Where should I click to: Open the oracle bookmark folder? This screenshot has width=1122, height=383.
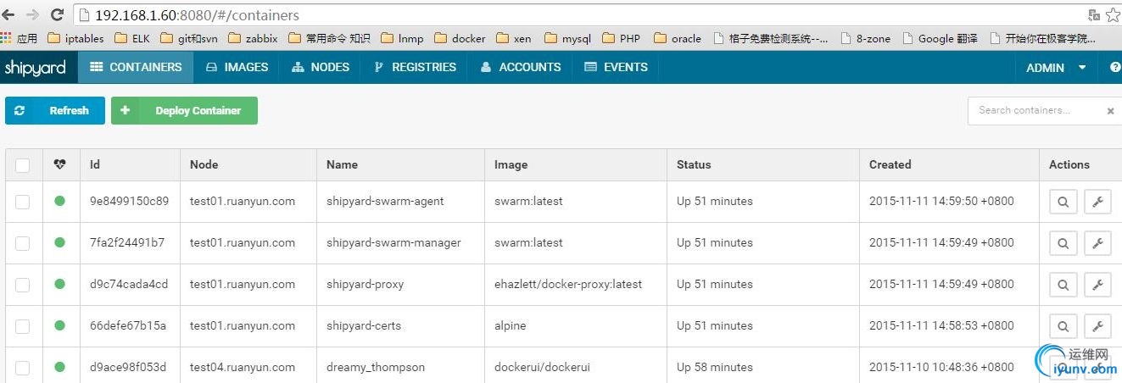(x=677, y=38)
